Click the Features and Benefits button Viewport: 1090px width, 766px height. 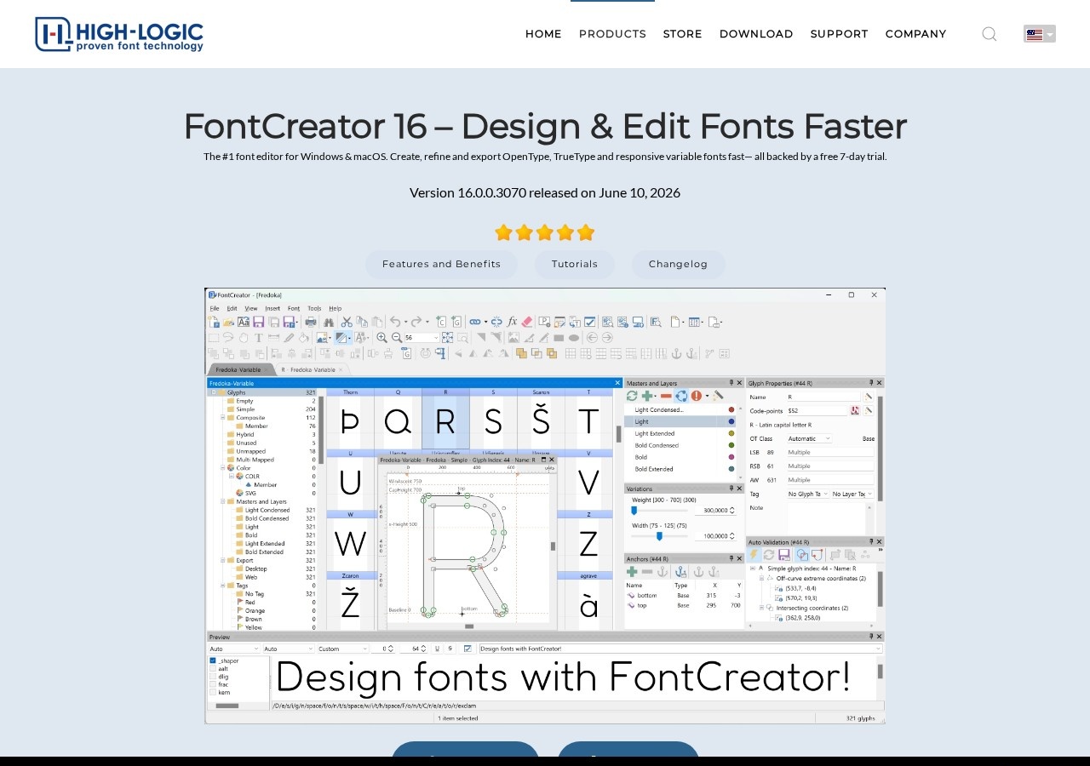441,264
